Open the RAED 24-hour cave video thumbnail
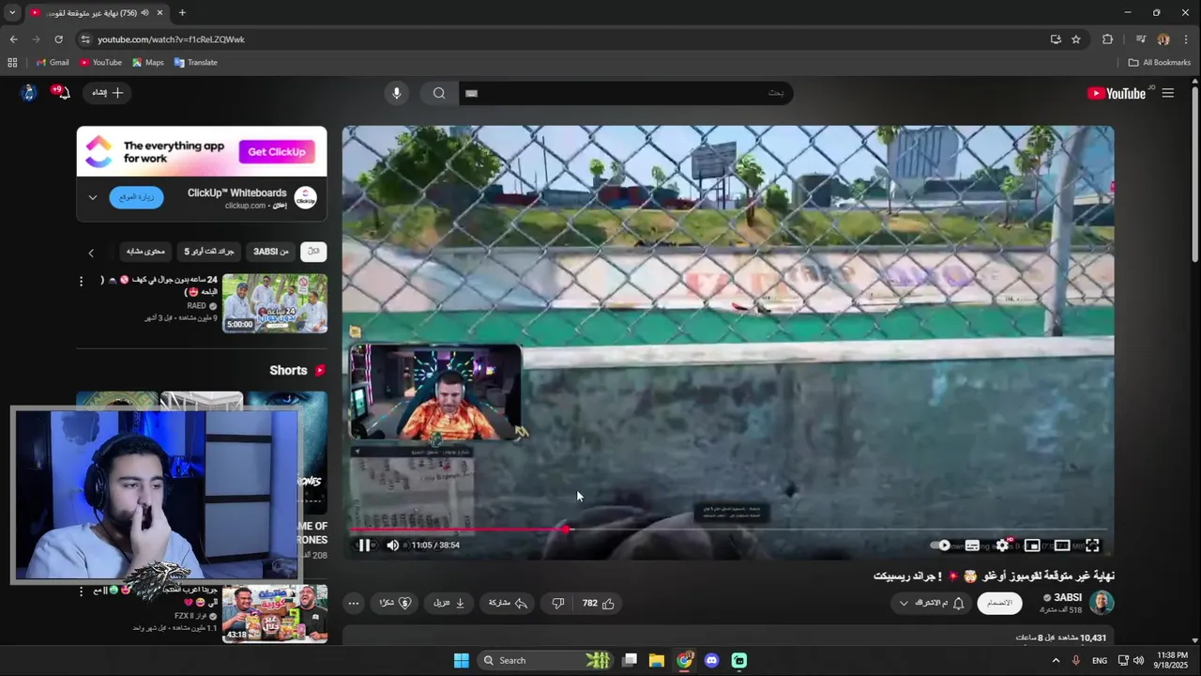Image resolution: width=1201 pixels, height=676 pixels. point(275,303)
